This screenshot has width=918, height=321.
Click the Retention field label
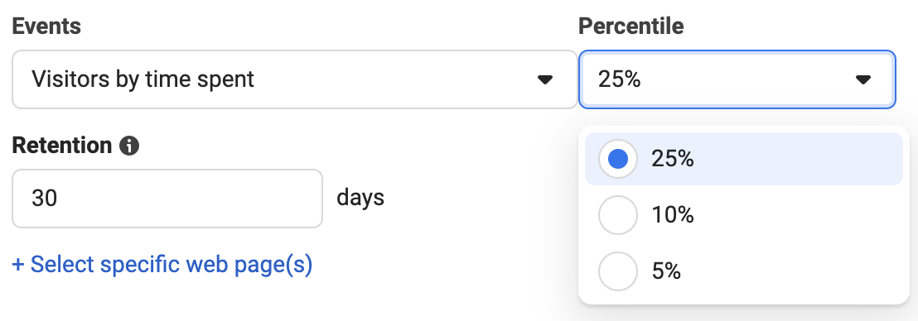[62, 146]
